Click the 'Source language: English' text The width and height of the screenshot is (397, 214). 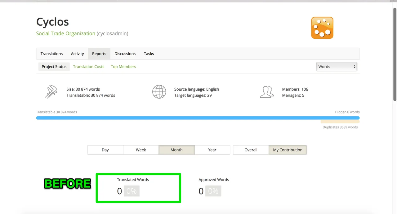[197, 89]
